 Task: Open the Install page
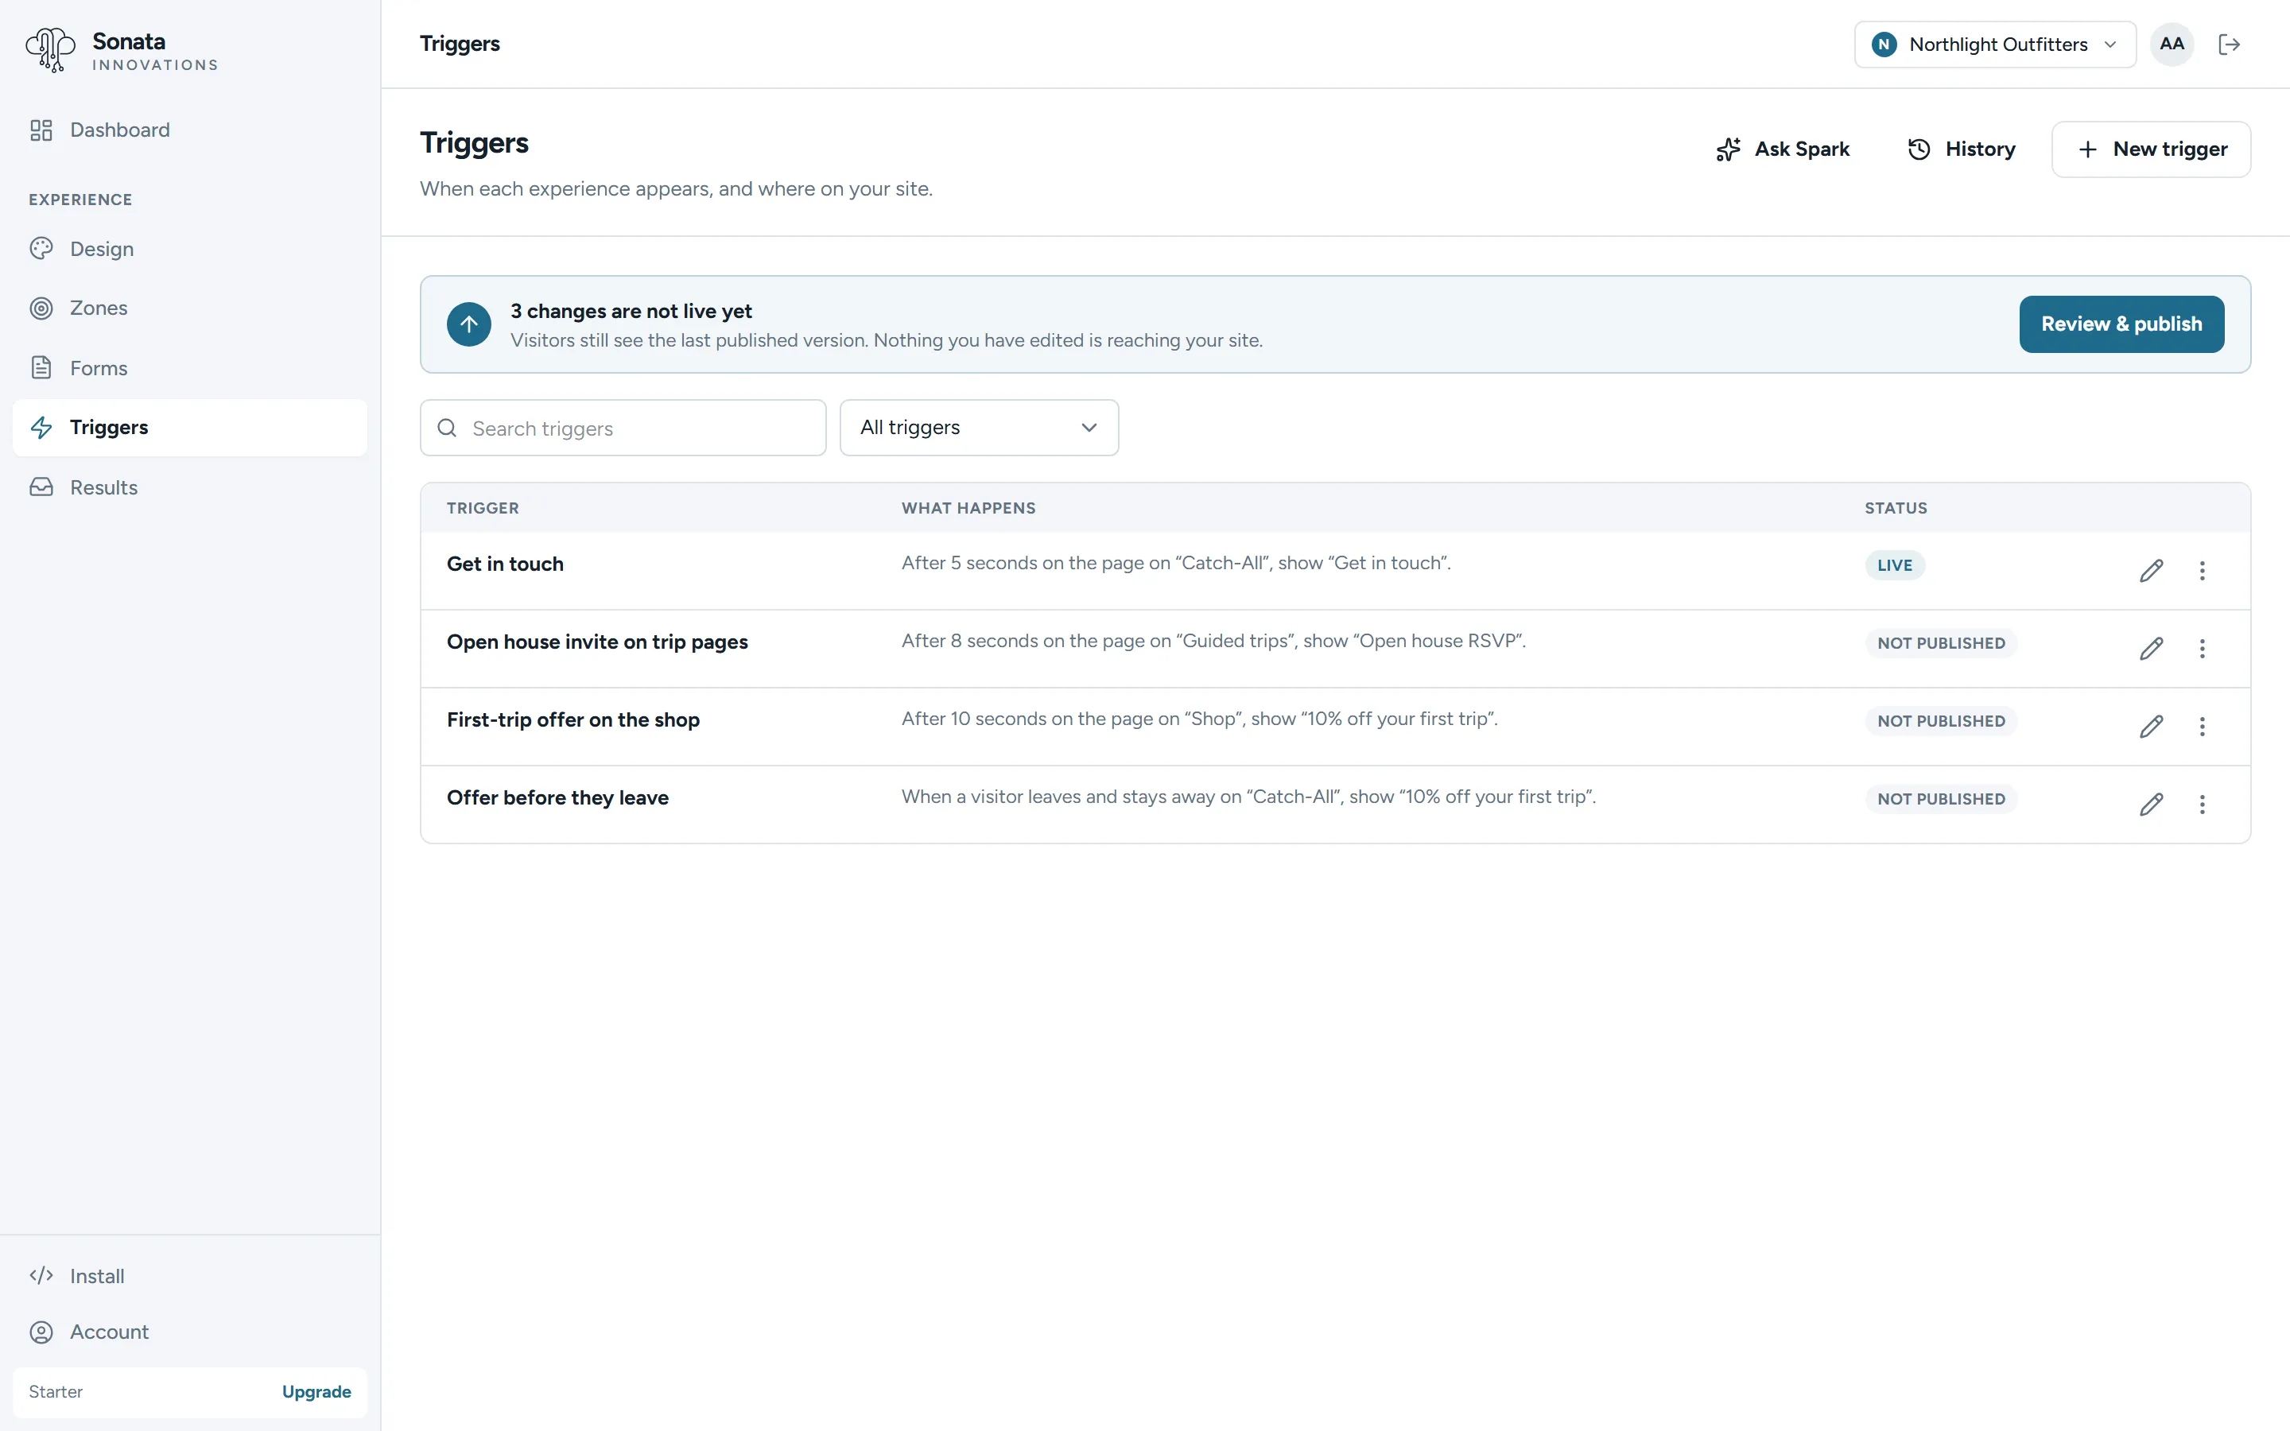189,1276
